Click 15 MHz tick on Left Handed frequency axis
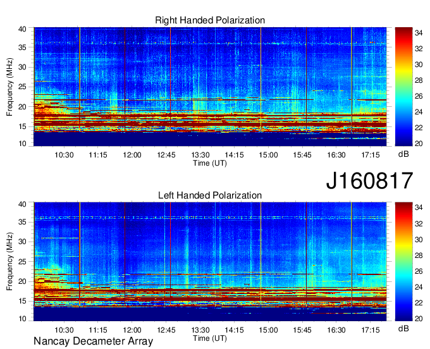The width and height of the screenshot is (430, 349). (x=22, y=302)
